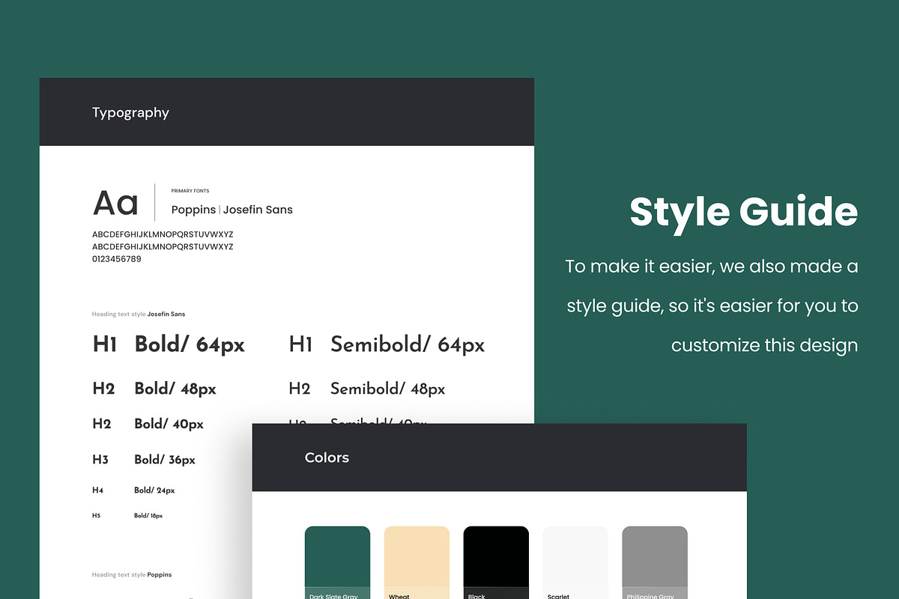Click the 'Josefin Sans' primary font name
The height and width of the screenshot is (599, 899).
[x=258, y=210]
